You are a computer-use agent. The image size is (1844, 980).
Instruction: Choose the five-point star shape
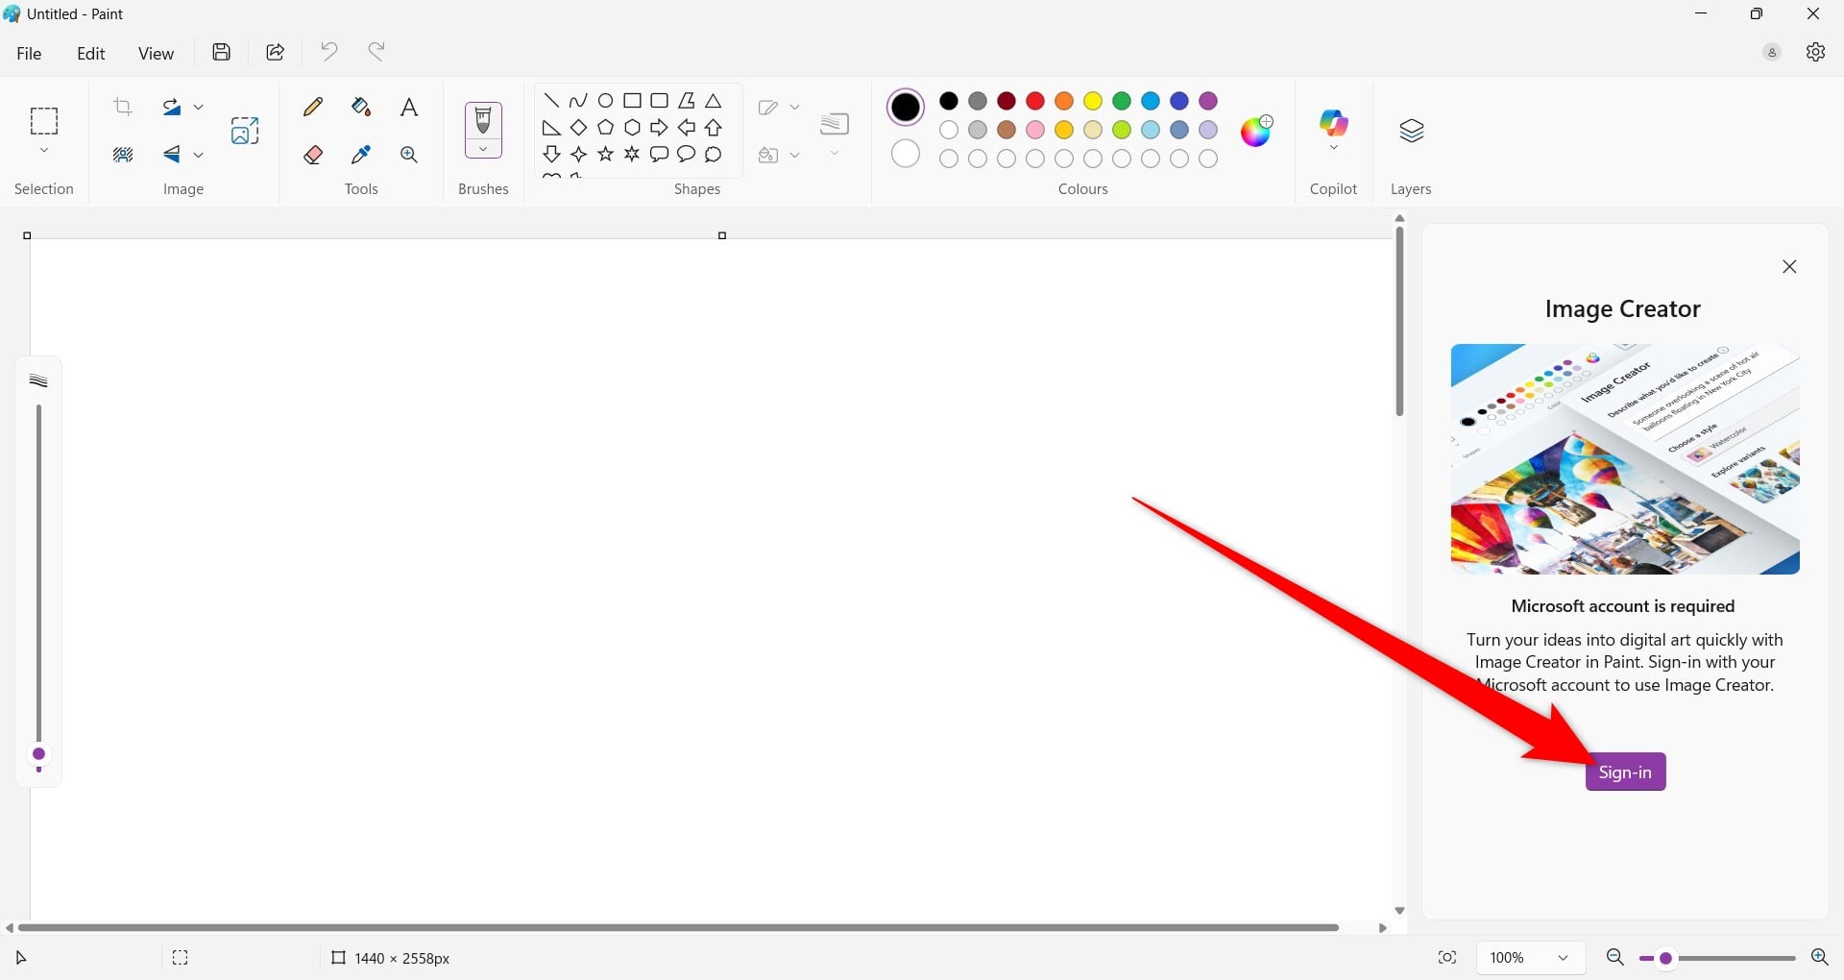coord(605,155)
